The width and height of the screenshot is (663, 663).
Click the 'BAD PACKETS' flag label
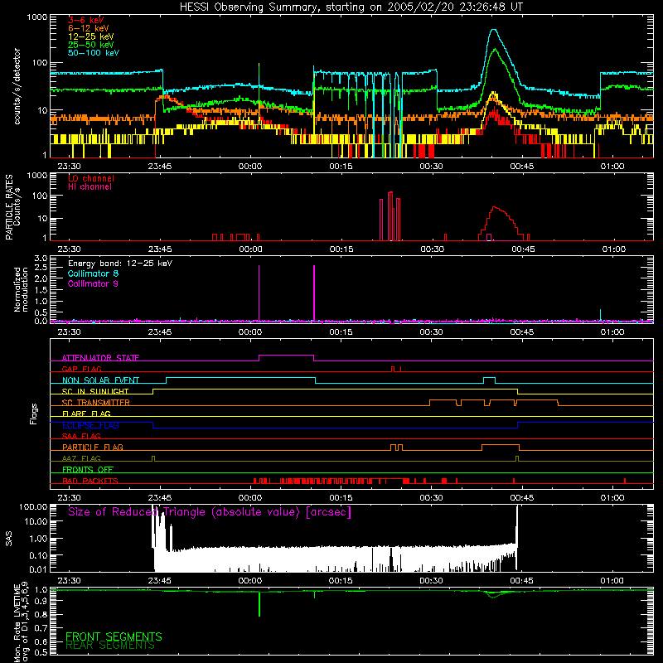pos(90,481)
